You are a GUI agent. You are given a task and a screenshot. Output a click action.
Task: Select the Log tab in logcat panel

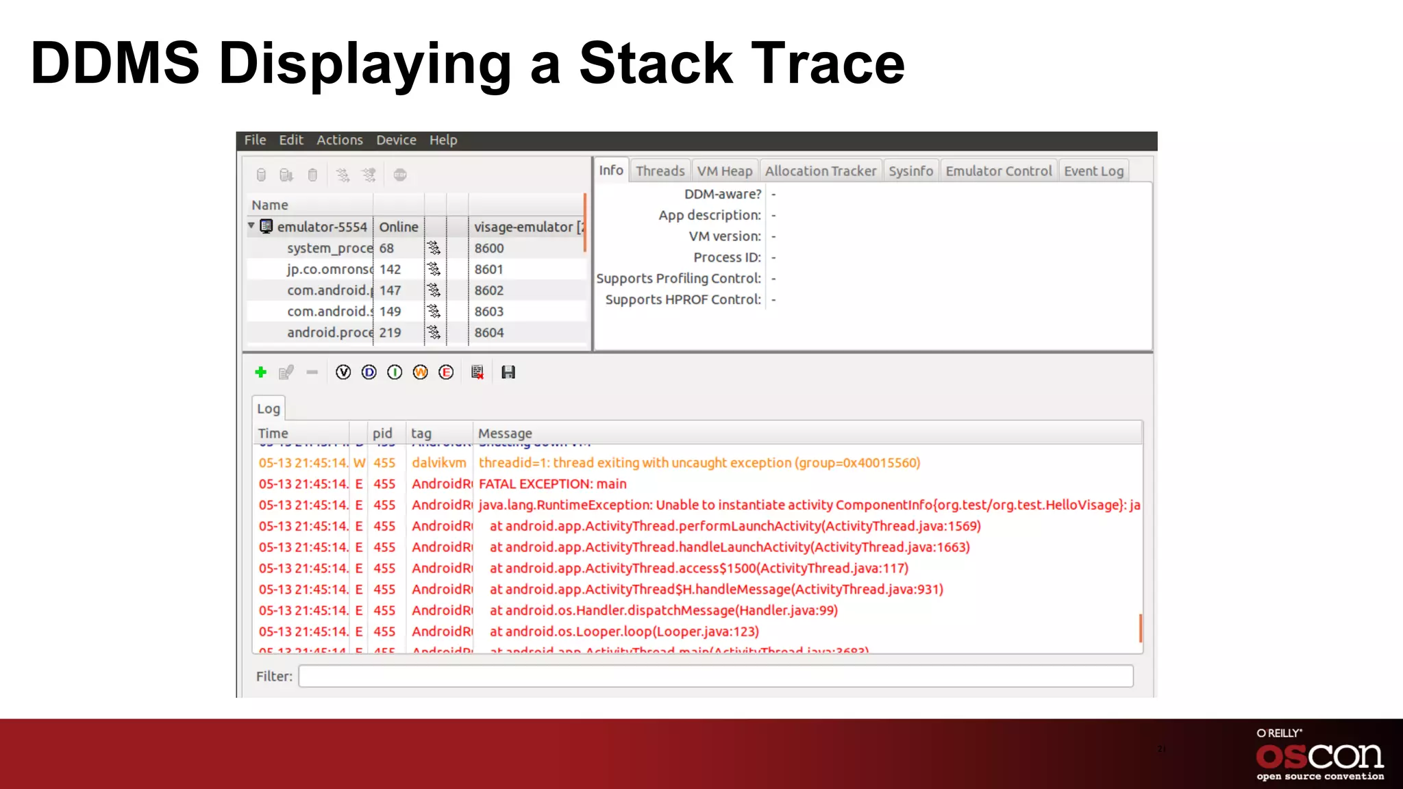point(269,409)
